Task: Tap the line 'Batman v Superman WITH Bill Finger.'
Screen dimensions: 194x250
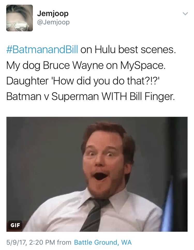Action: [91, 96]
